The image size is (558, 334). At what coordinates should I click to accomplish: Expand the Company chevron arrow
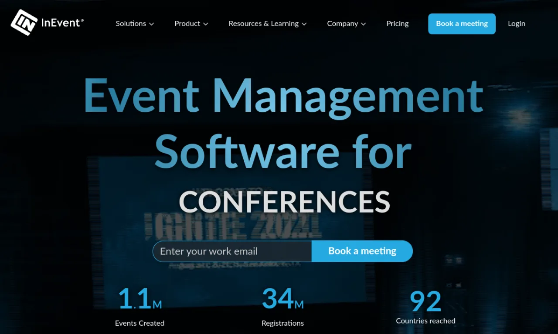click(363, 24)
